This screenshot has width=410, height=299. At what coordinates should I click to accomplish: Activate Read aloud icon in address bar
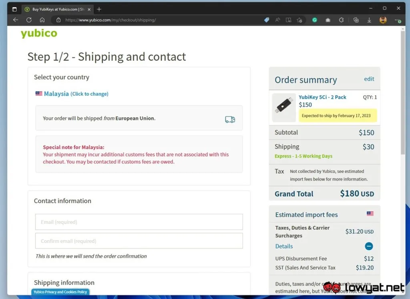[278, 20]
